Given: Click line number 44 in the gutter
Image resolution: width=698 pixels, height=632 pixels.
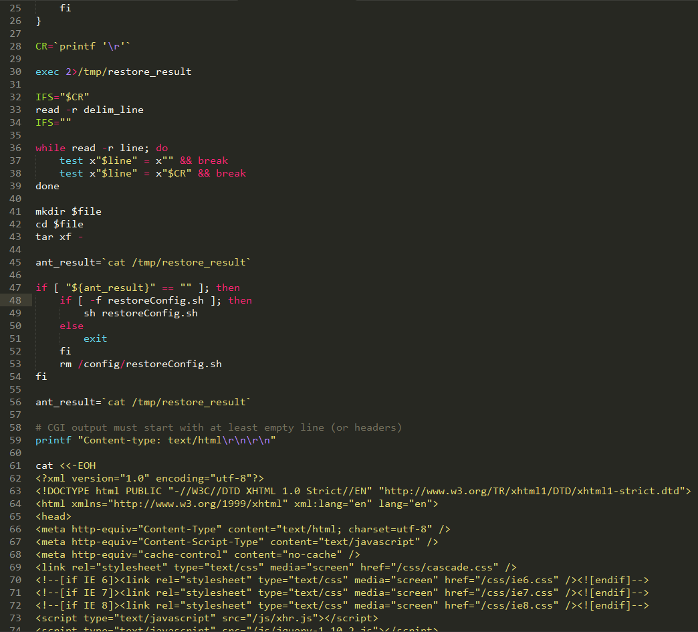Looking at the screenshot, I should coord(15,249).
